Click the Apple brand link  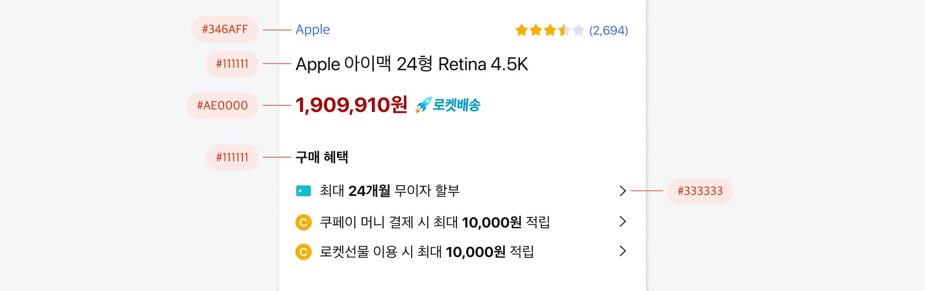pyautogui.click(x=313, y=30)
